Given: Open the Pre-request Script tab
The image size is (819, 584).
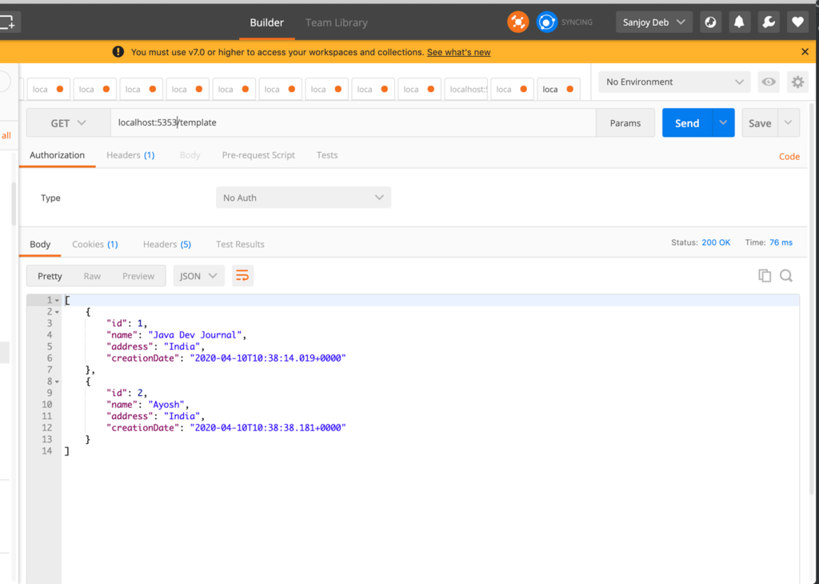Looking at the screenshot, I should pyautogui.click(x=258, y=155).
